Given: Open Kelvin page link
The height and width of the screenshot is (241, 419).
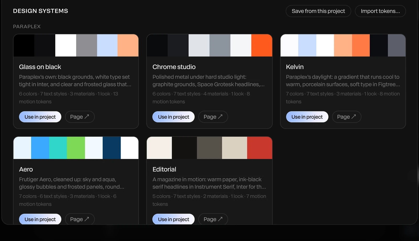Looking at the screenshot, I should click(346, 117).
